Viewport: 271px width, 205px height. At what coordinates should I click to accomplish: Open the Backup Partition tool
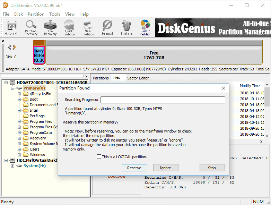145,28
